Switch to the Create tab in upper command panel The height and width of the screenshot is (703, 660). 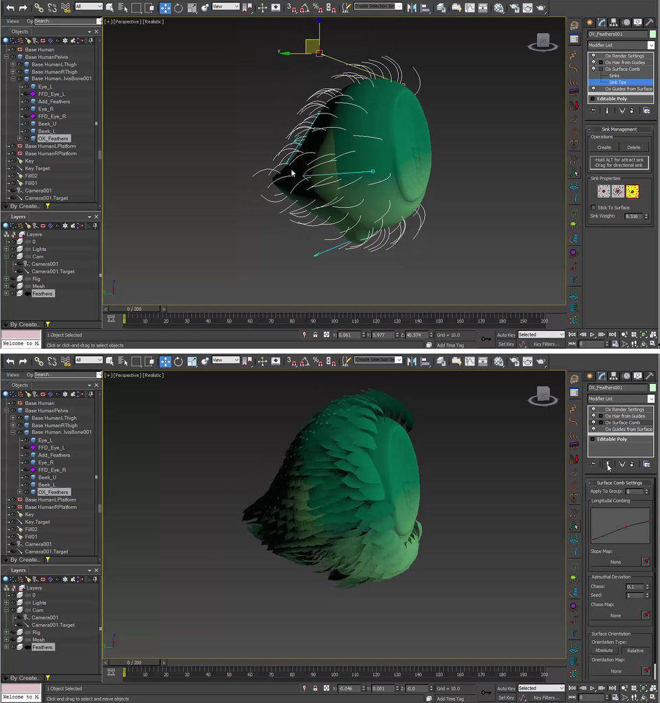click(590, 23)
